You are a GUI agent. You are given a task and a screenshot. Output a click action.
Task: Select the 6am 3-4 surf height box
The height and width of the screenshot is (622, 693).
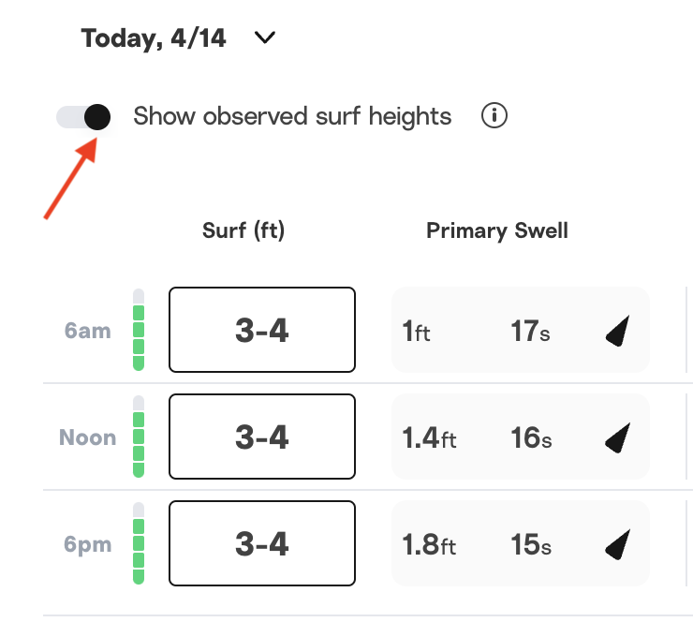click(x=262, y=331)
